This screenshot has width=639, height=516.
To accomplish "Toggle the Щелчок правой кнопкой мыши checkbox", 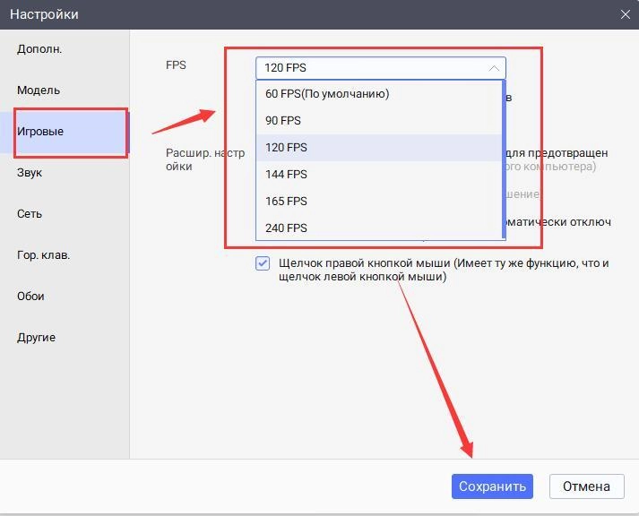I will (x=263, y=263).
